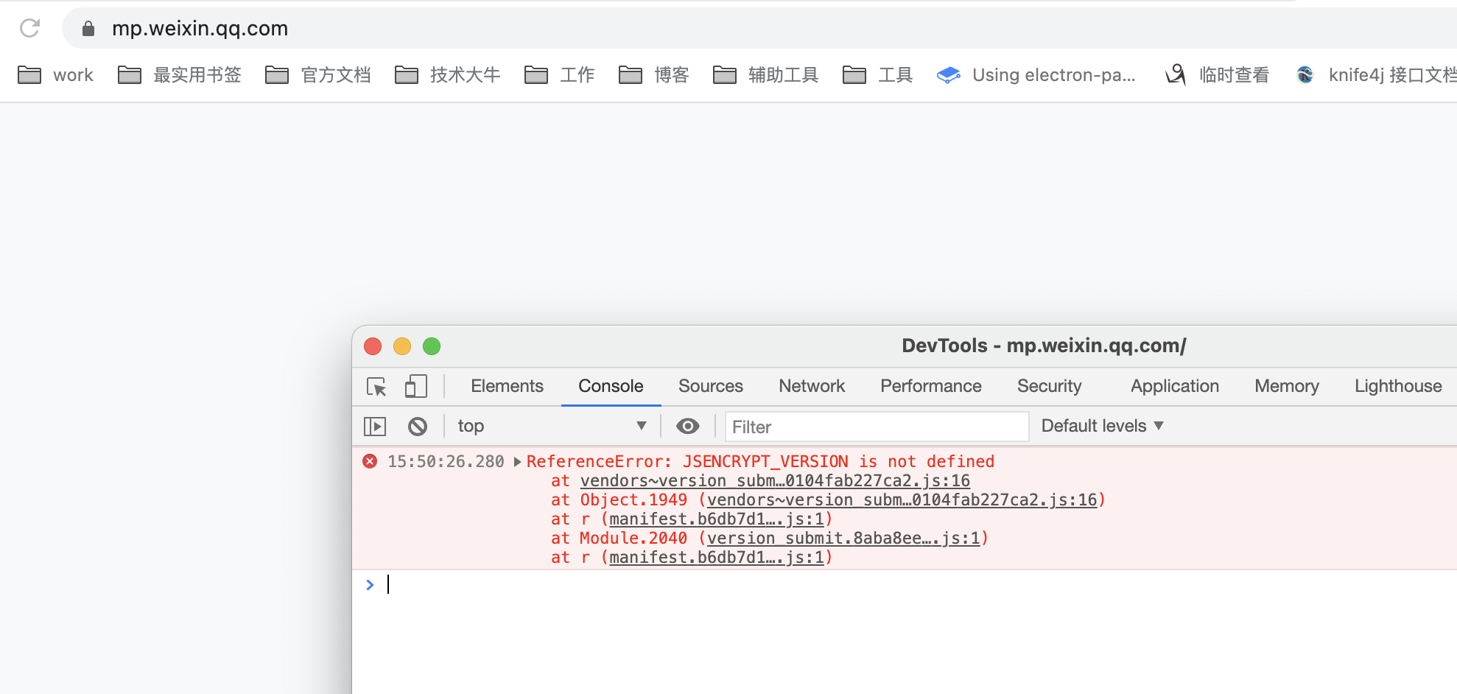Viewport: 1457px width, 694px height.
Task: Maximize the DevTools window with the green button
Action: [432, 346]
